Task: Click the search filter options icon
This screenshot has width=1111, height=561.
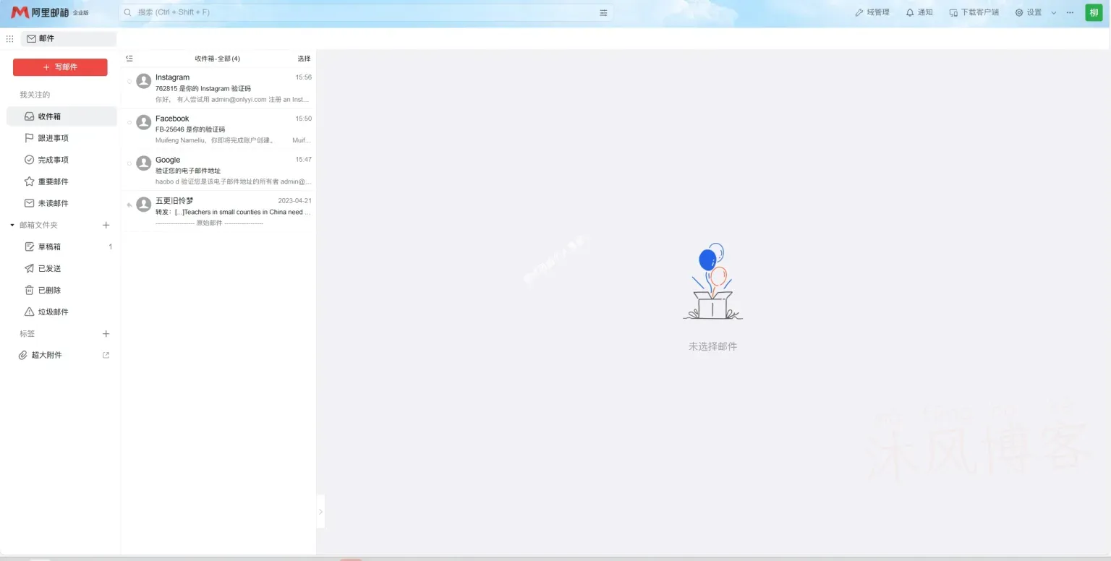Action: (x=603, y=12)
